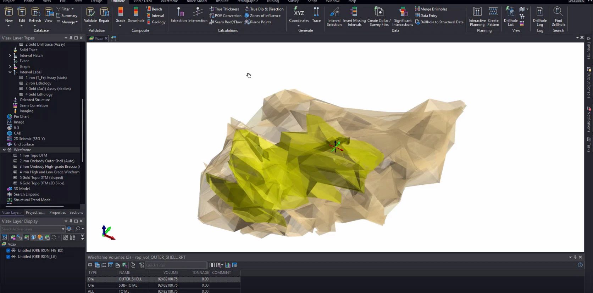Open the Select Active Layer dropdown
The width and height of the screenshot is (593, 293).
coord(63,229)
